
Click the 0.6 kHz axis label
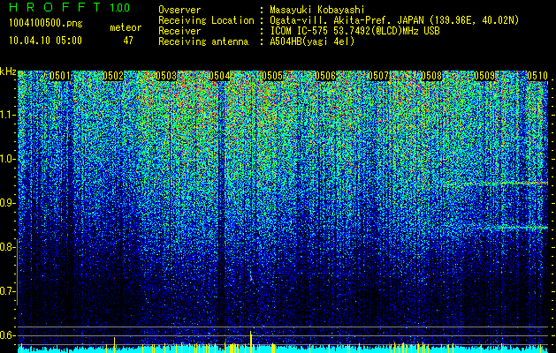[6, 335]
